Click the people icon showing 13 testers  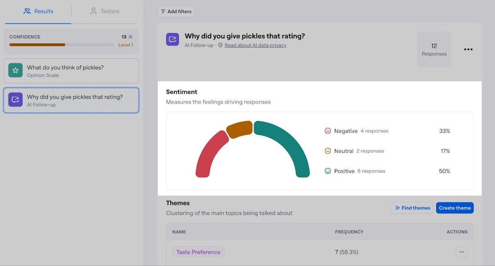coord(129,36)
